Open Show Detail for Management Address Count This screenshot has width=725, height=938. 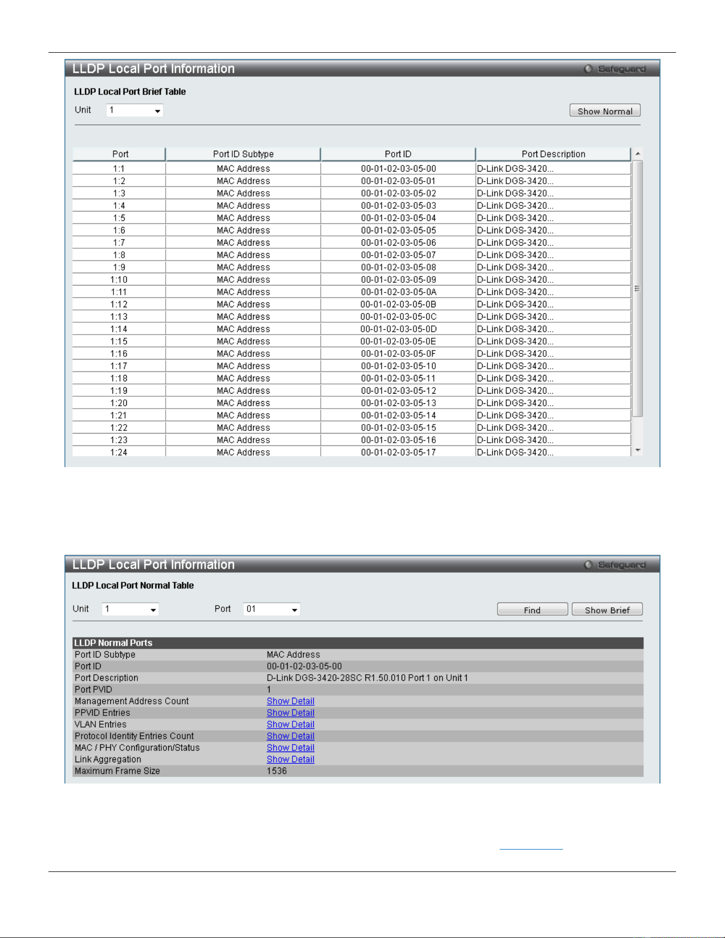click(x=290, y=701)
